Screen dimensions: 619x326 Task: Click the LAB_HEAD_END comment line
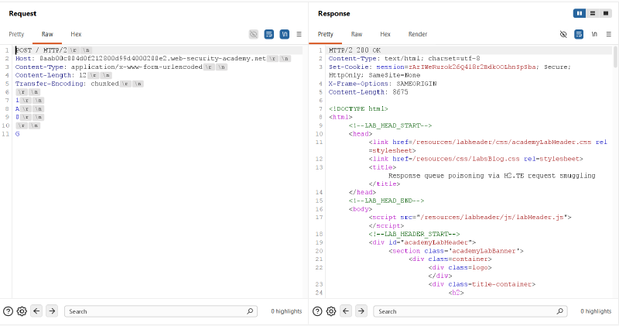[x=386, y=201]
